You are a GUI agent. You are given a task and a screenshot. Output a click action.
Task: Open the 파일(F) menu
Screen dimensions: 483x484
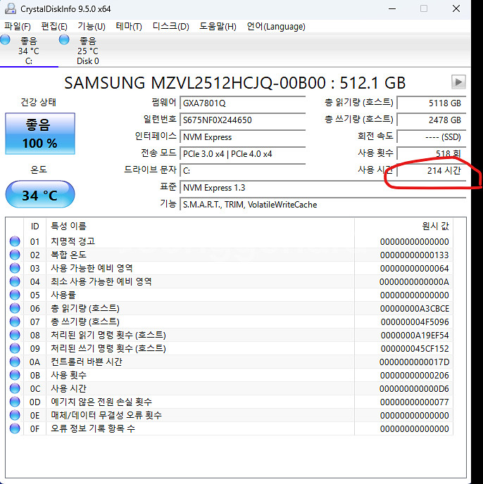pyautogui.click(x=18, y=27)
